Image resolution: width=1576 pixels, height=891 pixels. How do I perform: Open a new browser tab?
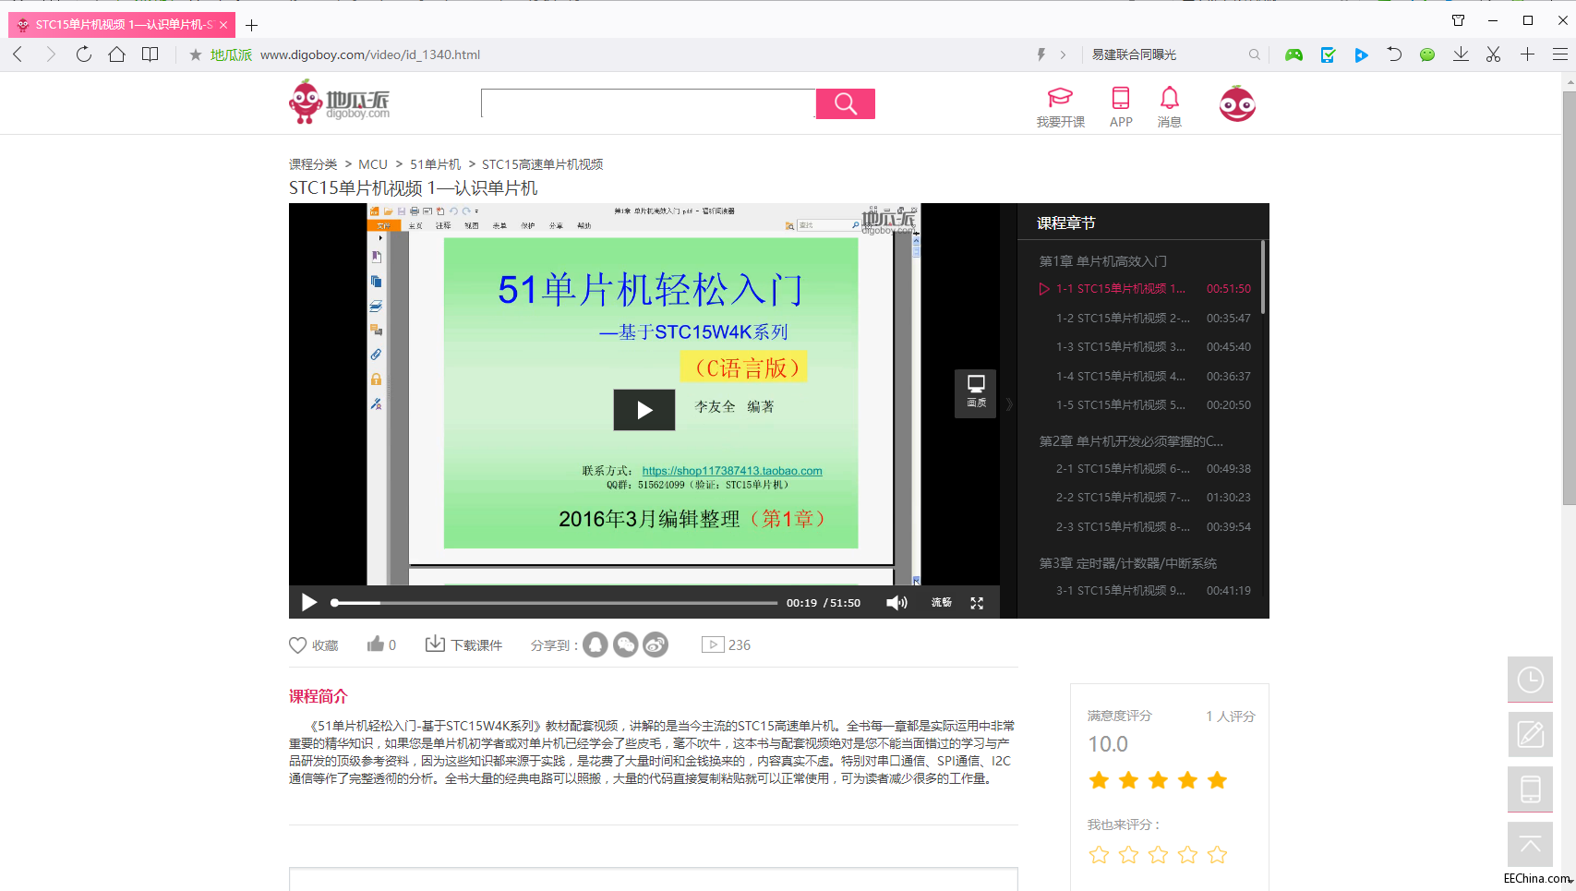point(251,25)
